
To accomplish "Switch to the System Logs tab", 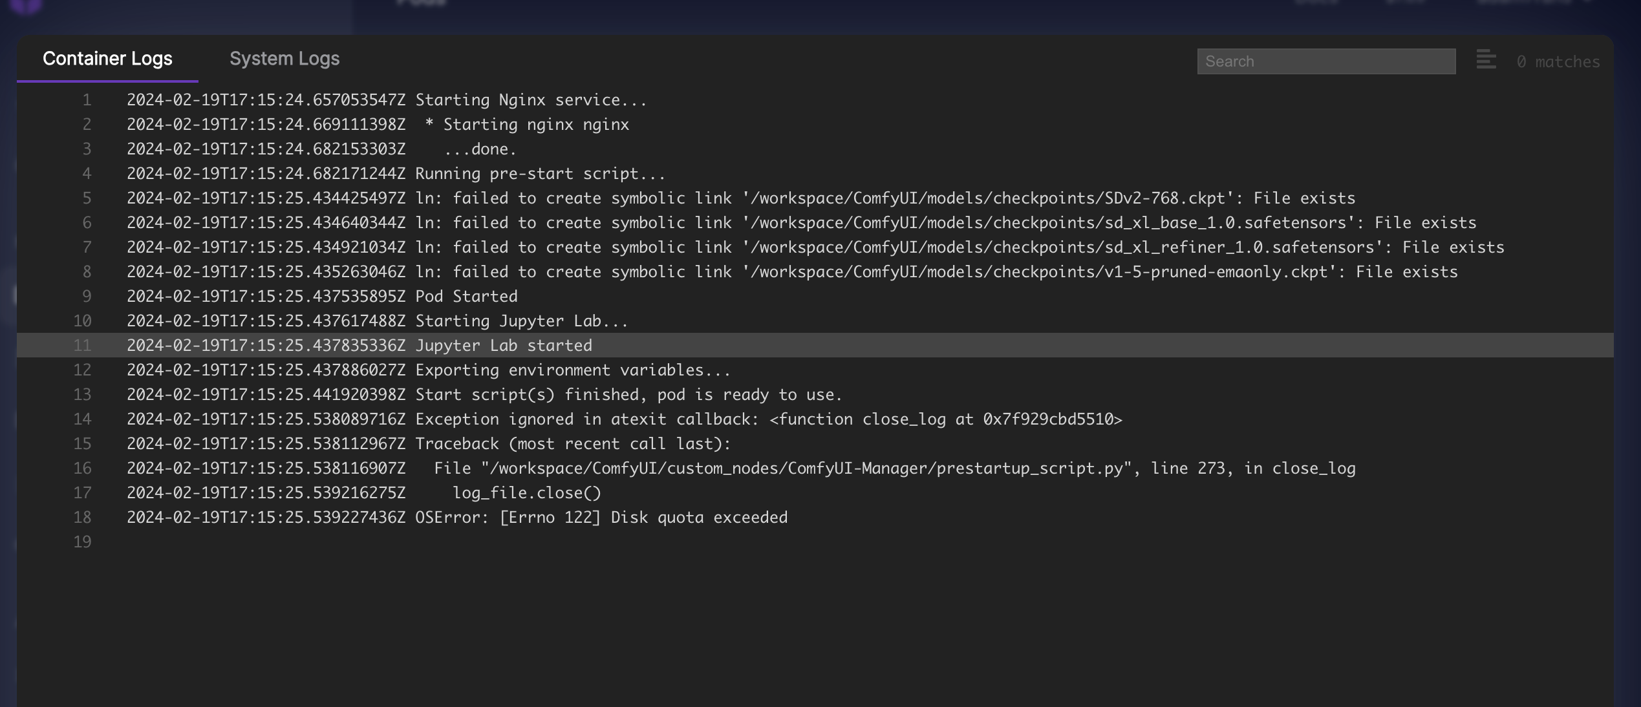I will click(x=284, y=59).
